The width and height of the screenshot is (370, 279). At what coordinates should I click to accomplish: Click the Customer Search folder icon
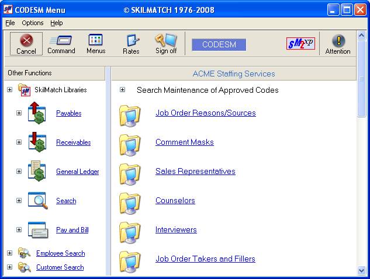[24, 267]
